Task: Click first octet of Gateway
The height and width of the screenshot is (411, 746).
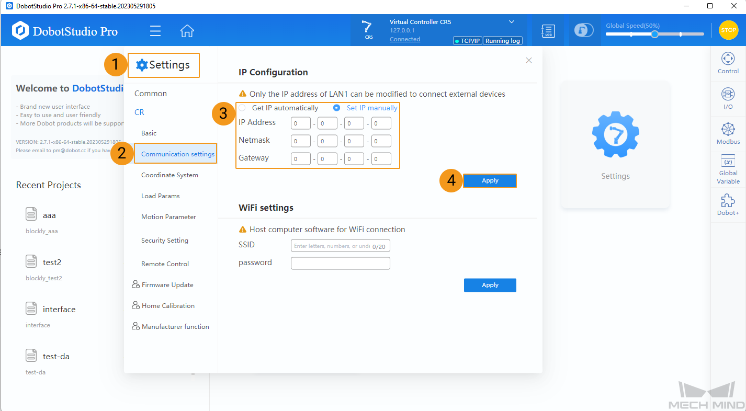Action: [301, 158]
